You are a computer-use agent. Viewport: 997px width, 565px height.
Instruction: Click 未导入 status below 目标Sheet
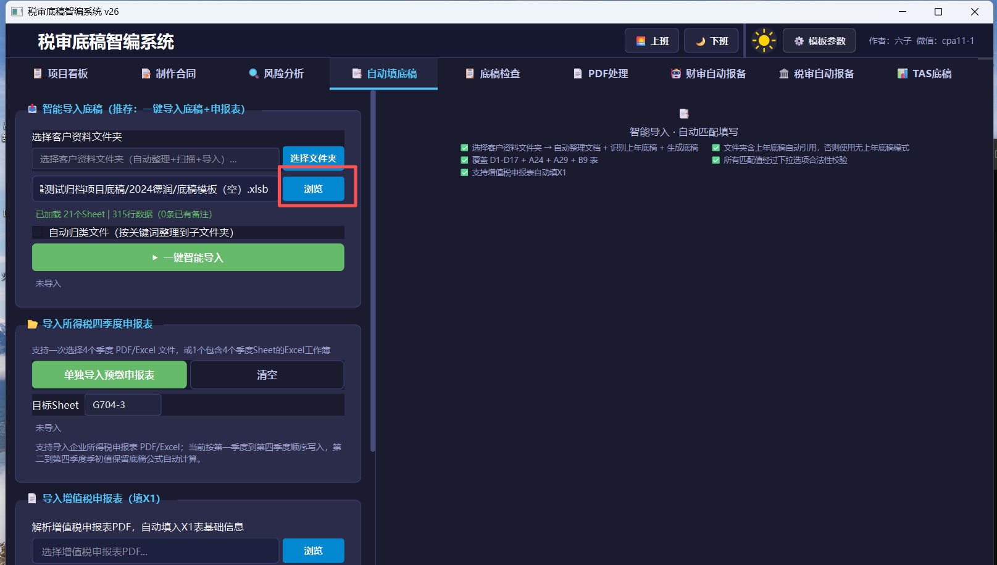[x=48, y=428]
